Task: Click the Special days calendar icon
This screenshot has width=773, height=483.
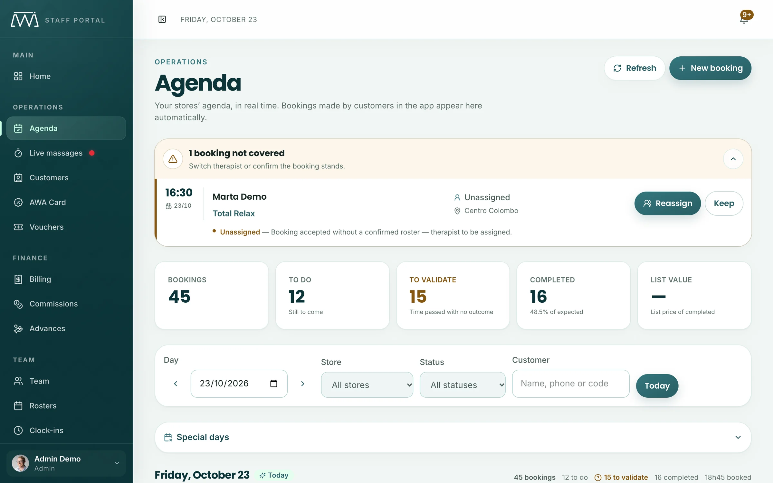Action: (x=168, y=437)
